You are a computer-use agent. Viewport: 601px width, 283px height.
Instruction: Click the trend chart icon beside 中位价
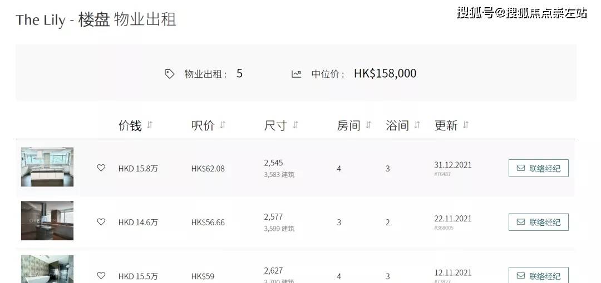pyautogui.click(x=296, y=74)
